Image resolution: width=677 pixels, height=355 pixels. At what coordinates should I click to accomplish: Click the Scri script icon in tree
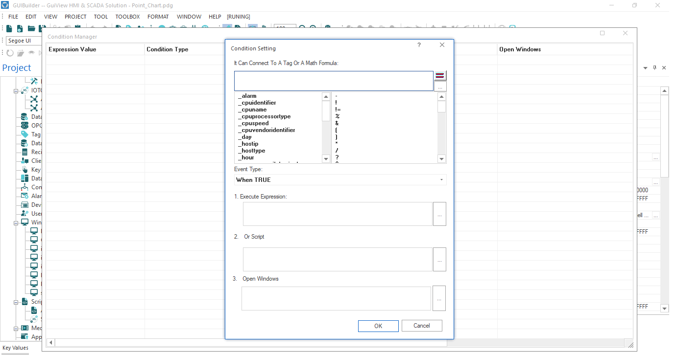(24, 302)
